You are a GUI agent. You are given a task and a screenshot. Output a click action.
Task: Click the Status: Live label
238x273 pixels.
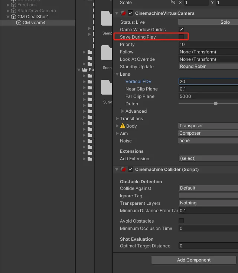tap(132, 22)
